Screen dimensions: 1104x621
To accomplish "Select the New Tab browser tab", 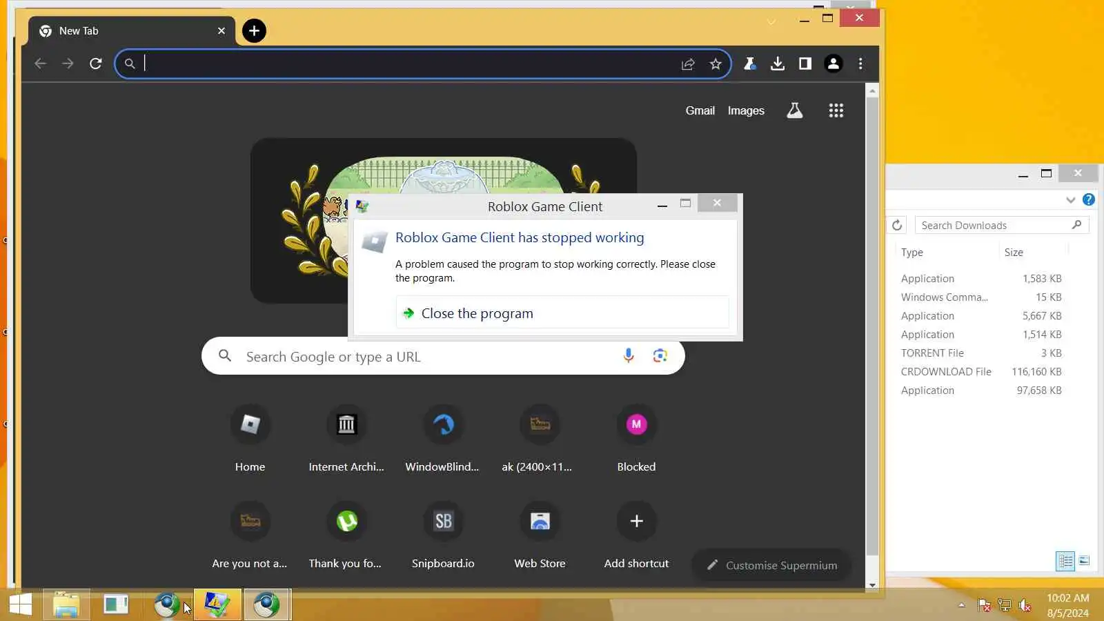I will tap(131, 31).
